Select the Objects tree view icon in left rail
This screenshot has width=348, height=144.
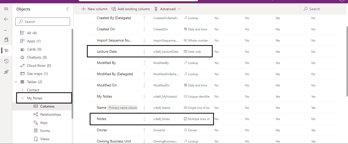[x=6, y=50]
